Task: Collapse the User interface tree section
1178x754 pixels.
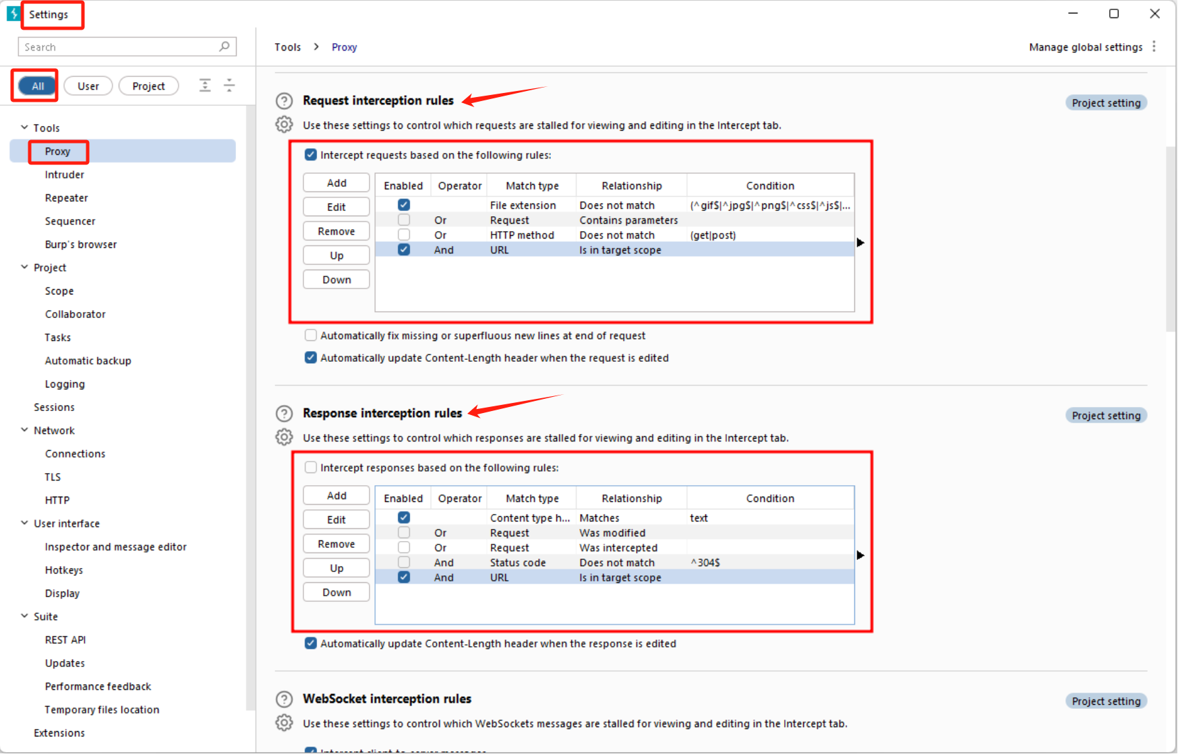Action: [24, 523]
